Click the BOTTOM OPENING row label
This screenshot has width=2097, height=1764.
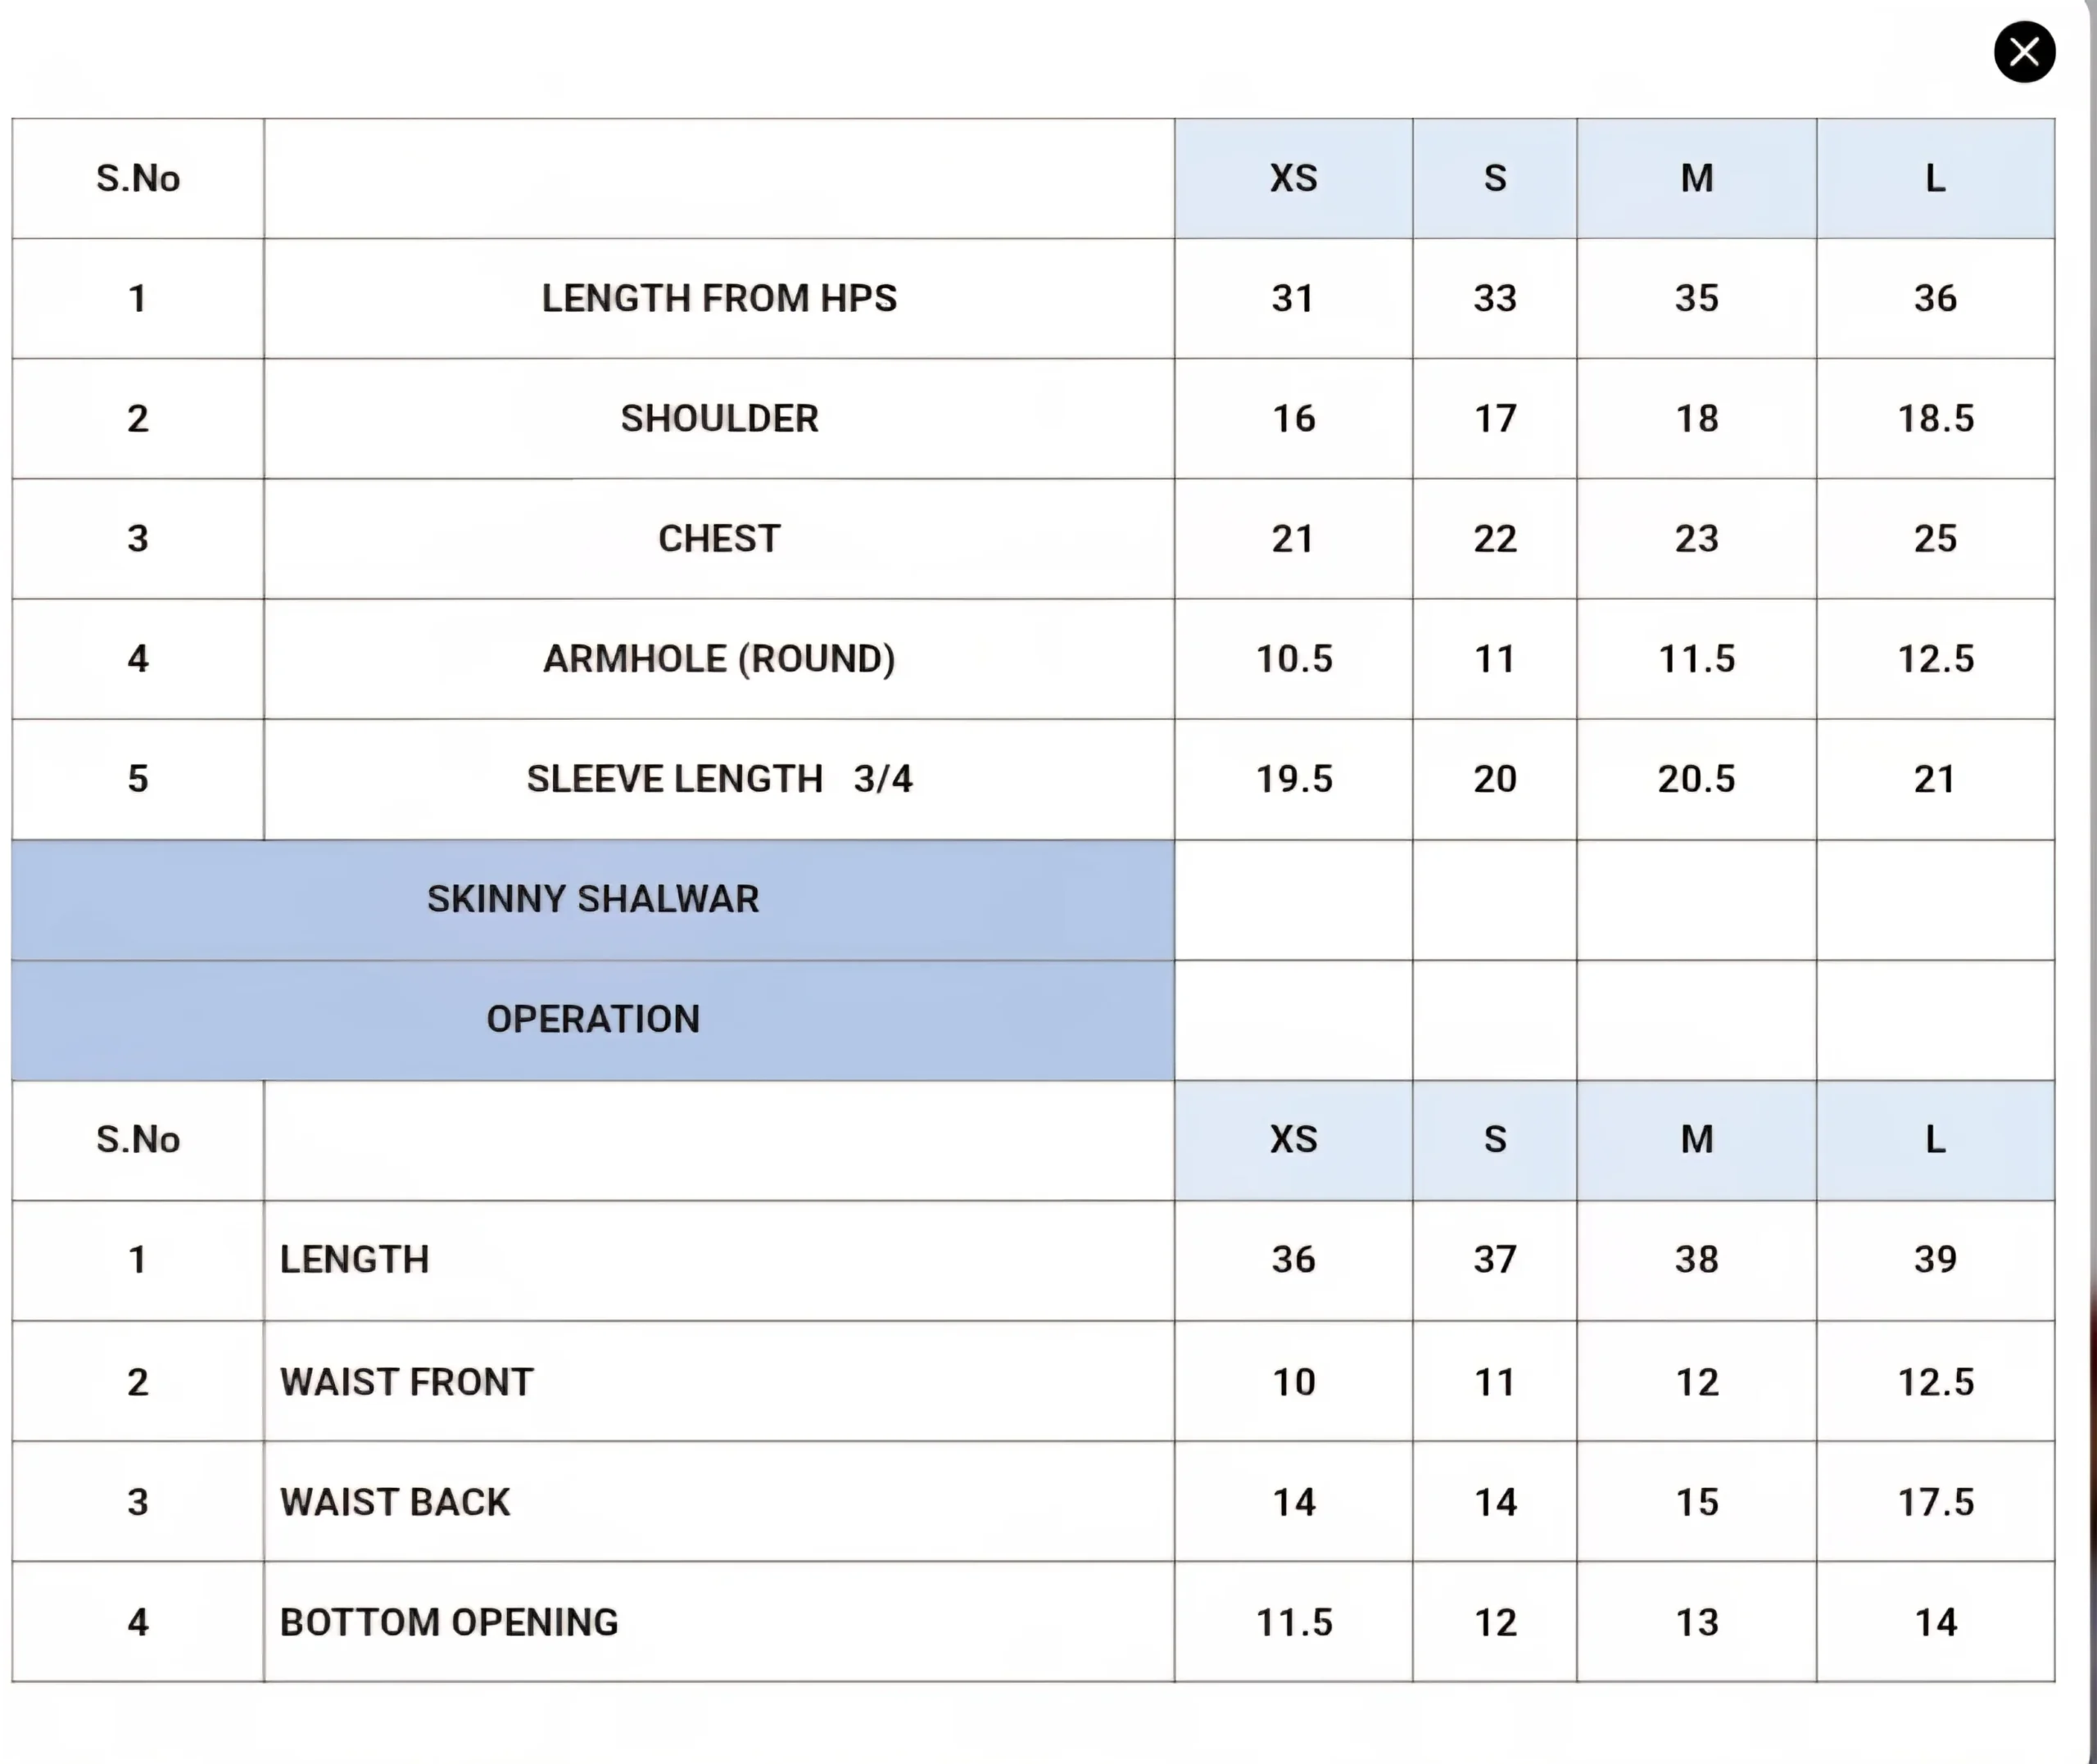click(x=449, y=1622)
